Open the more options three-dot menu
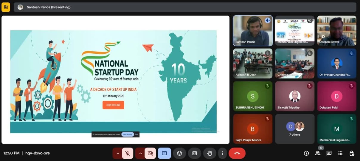Image resolution: width=360 pixels, height=161 pixels. click(x=222, y=153)
